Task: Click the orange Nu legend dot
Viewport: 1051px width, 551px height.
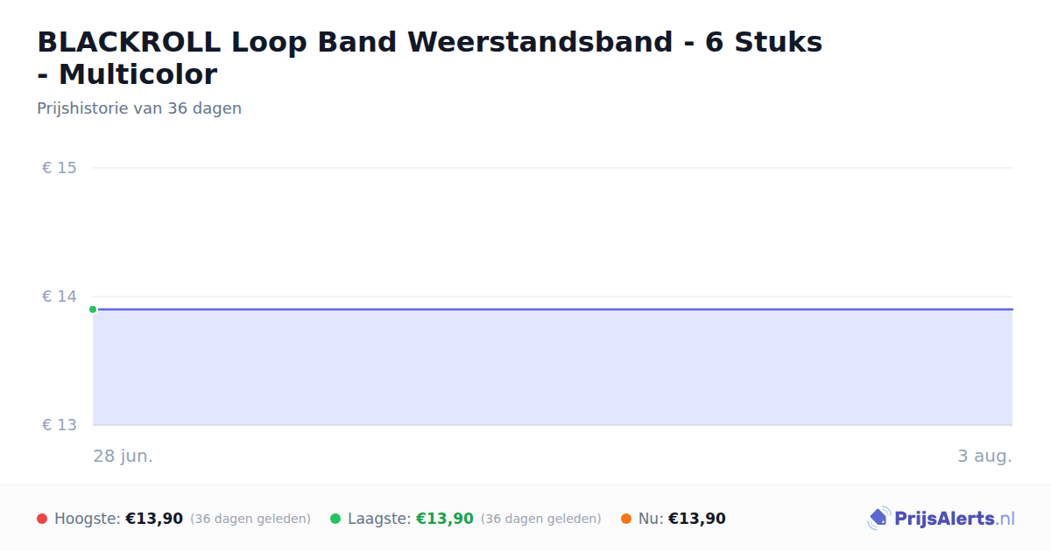Action: pyautogui.click(x=626, y=519)
